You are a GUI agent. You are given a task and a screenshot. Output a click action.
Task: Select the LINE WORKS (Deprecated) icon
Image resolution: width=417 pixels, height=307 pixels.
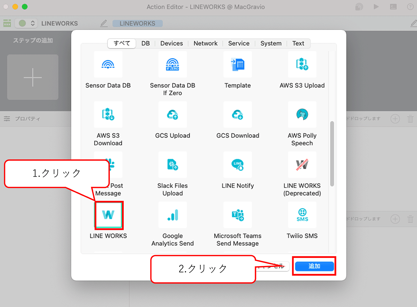[302, 164]
